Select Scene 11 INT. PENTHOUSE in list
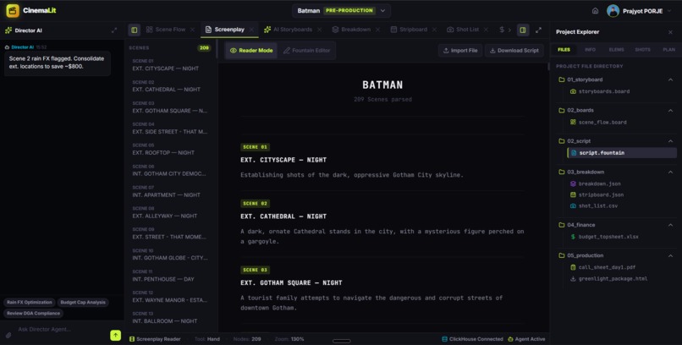The image size is (682, 345). [169, 276]
